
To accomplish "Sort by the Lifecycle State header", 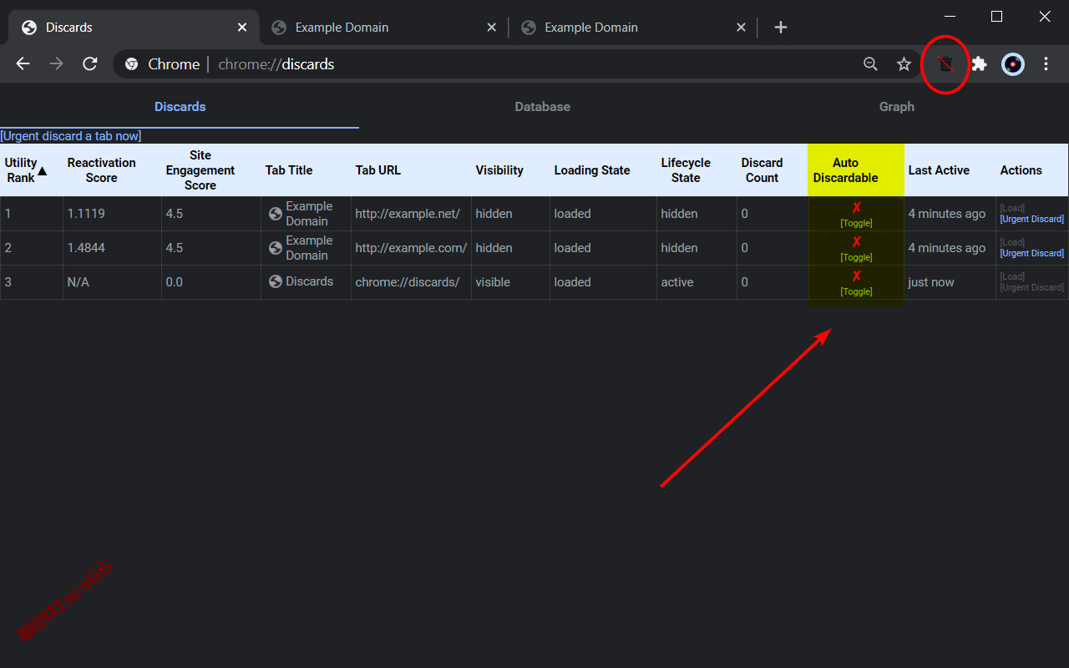I will click(x=697, y=170).
